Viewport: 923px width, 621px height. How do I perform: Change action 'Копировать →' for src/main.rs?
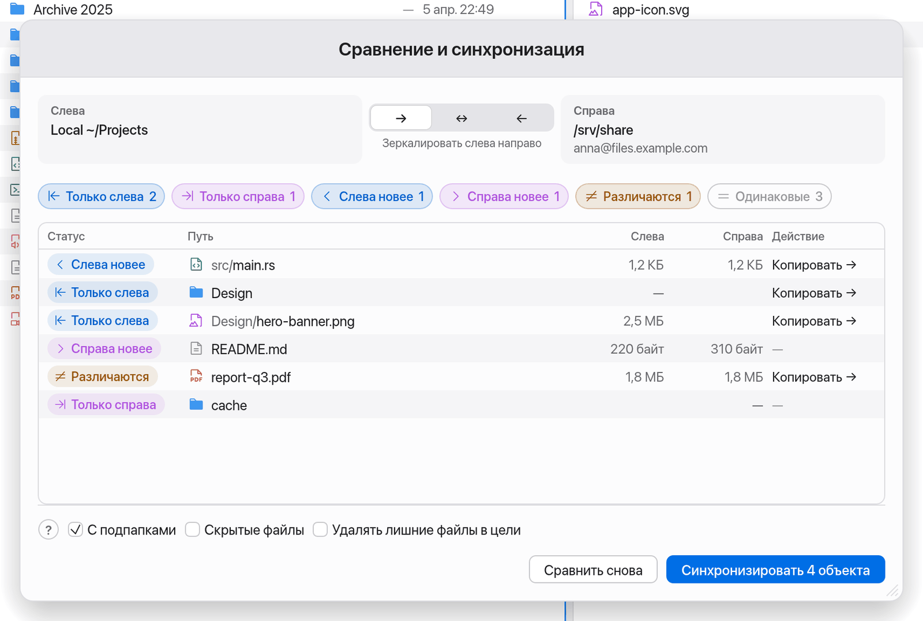tap(814, 265)
